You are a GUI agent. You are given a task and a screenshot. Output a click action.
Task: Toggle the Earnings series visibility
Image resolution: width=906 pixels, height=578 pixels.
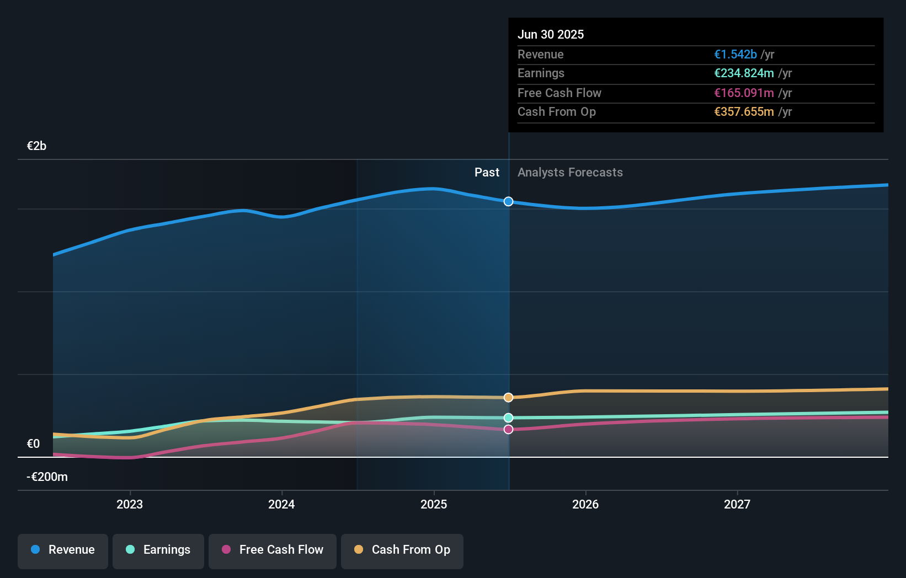click(158, 550)
